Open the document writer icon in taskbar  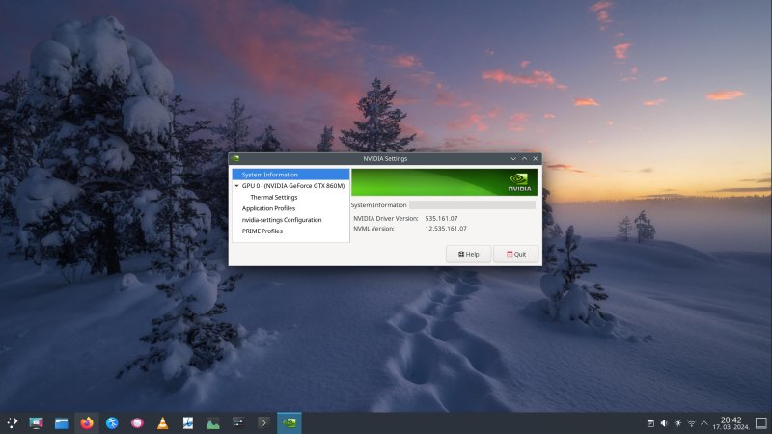click(188, 422)
